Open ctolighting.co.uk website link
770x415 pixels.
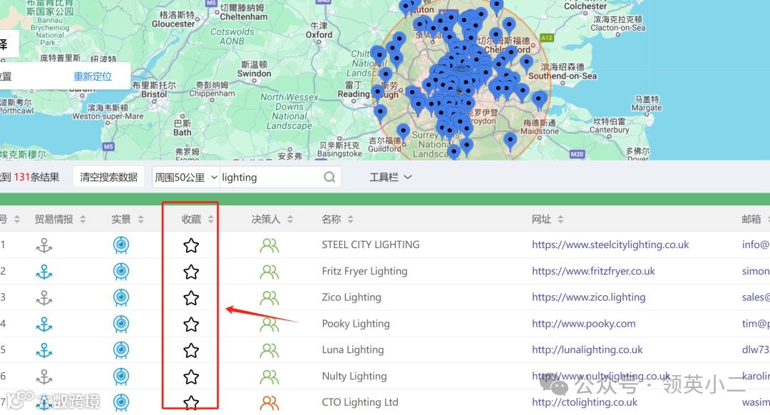tap(585, 402)
